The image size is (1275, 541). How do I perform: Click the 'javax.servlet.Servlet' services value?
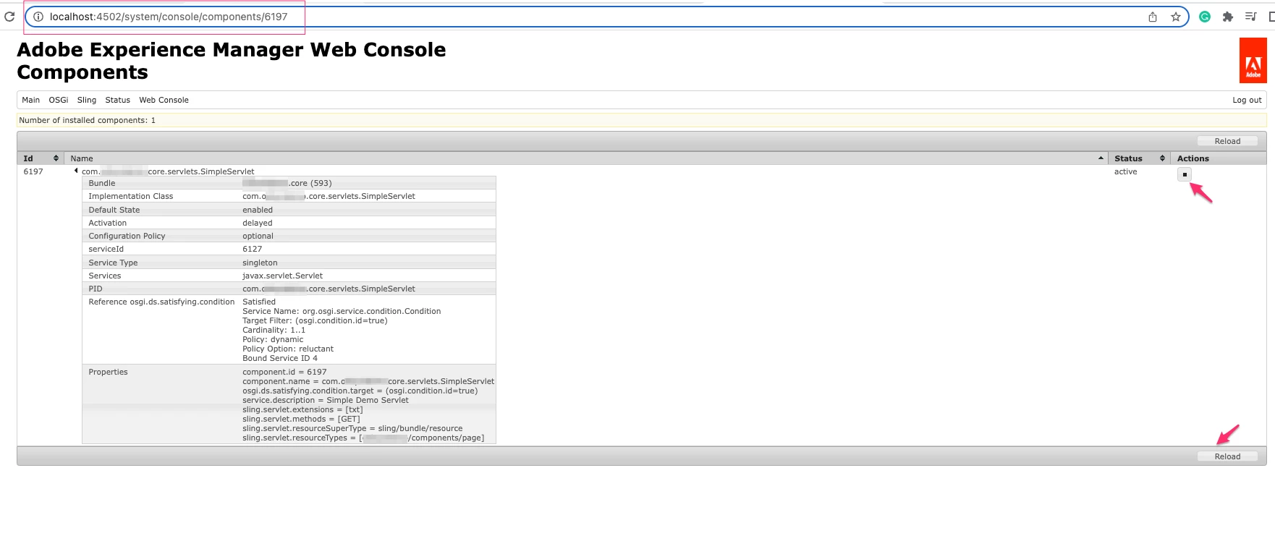click(x=282, y=276)
